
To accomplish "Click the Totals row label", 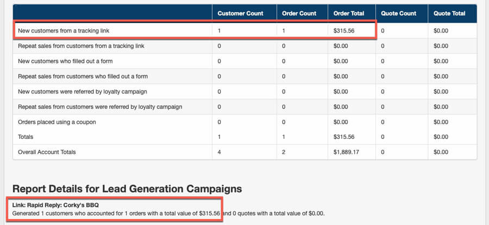I will click(x=26, y=137).
